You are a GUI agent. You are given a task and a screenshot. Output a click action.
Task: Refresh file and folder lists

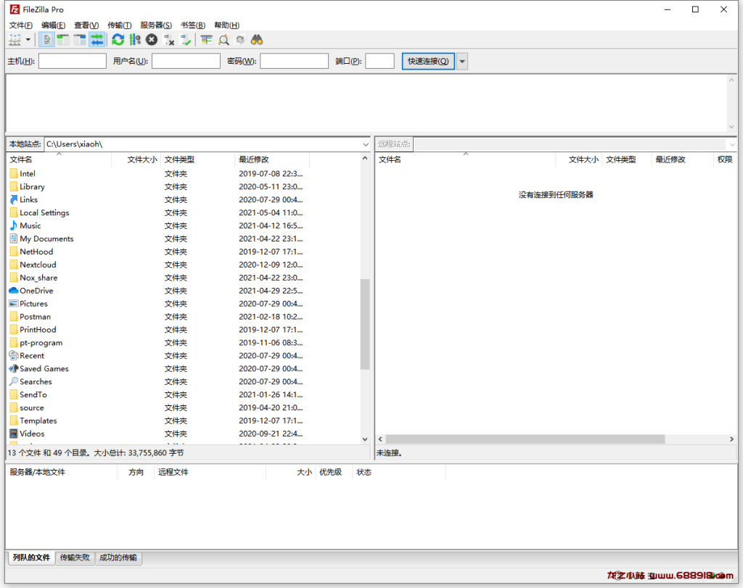(118, 41)
